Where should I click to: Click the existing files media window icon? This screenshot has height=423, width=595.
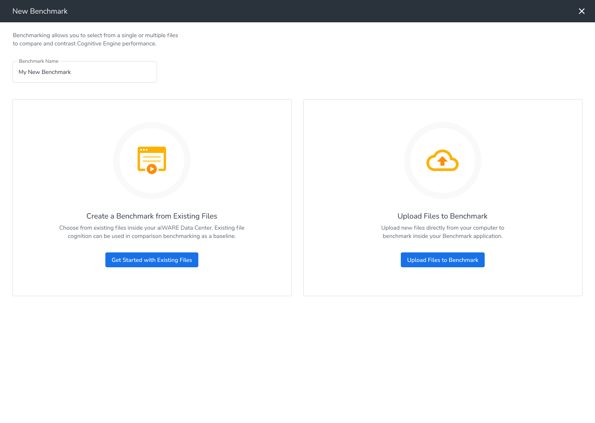152,160
